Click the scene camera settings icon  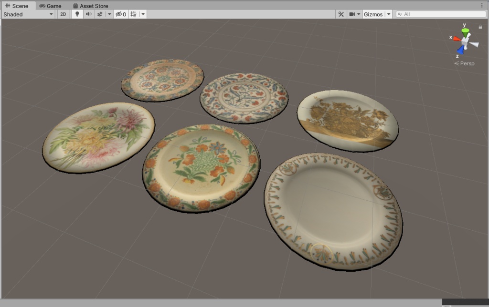352,14
